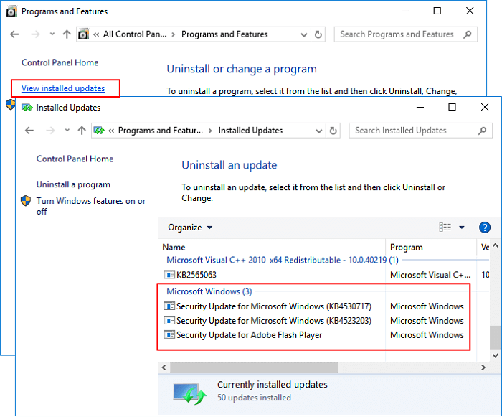Refresh the Programs and Features window
This screenshot has width=502, height=417.
coord(318,34)
